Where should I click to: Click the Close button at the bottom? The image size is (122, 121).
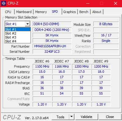(110, 117)
